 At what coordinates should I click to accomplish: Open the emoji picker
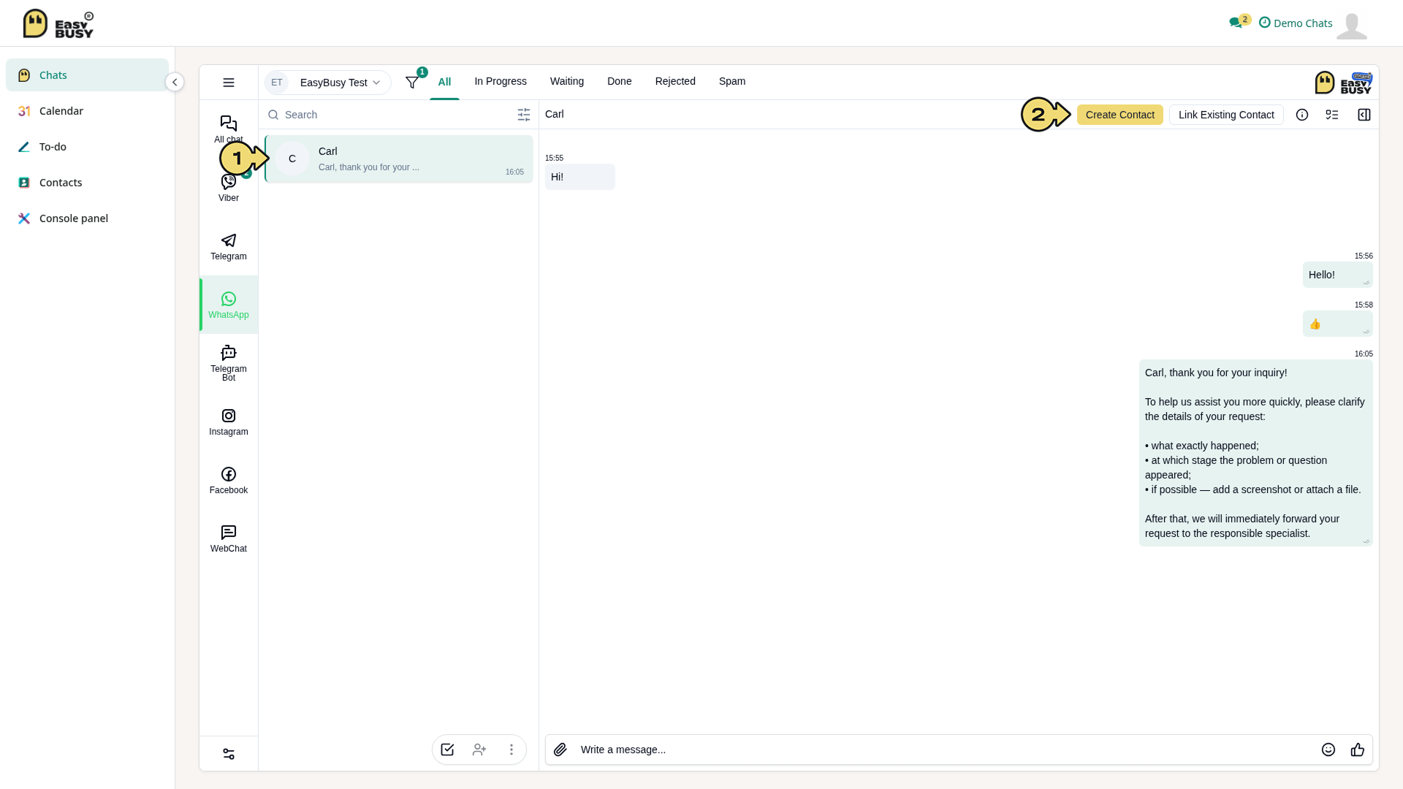click(x=1328, y=750)
